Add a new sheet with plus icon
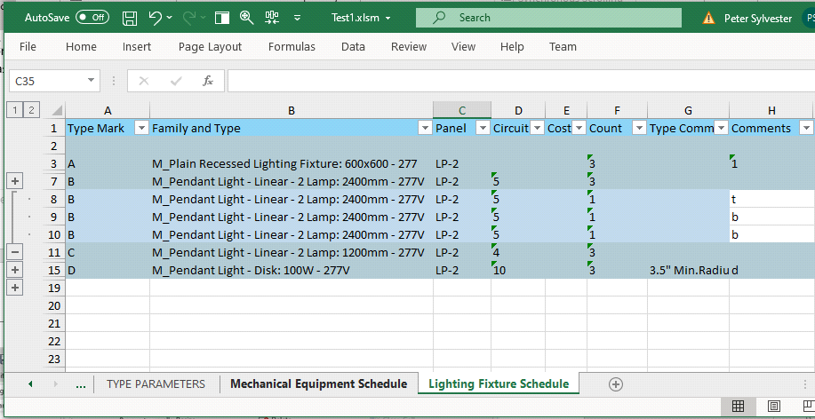The height and width of the screenshot is (419, 815). tap(616, 384)
